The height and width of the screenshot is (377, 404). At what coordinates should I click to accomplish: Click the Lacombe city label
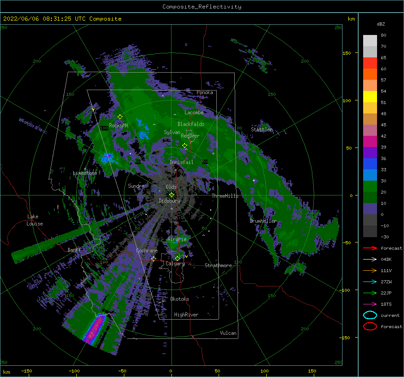pyautogui.click(x=194, y=113)
